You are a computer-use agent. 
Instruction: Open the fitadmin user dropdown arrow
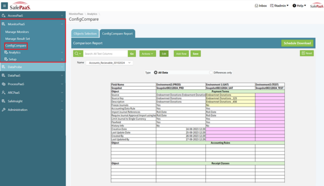pos(287,6)
